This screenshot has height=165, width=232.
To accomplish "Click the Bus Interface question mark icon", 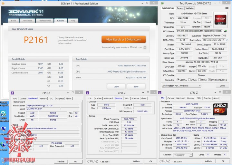I will click(x=227, y=40).
